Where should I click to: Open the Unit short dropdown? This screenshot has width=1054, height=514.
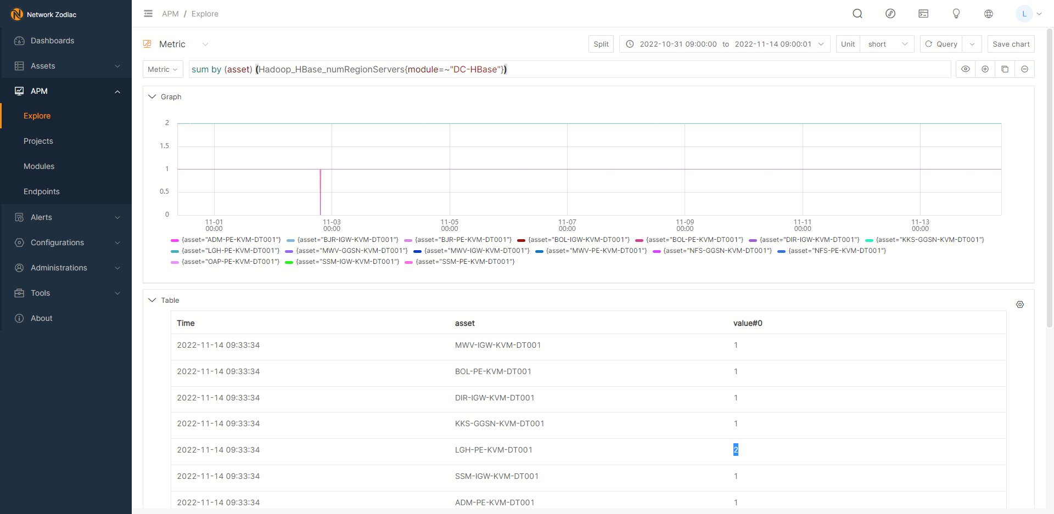tap(887, 44)
